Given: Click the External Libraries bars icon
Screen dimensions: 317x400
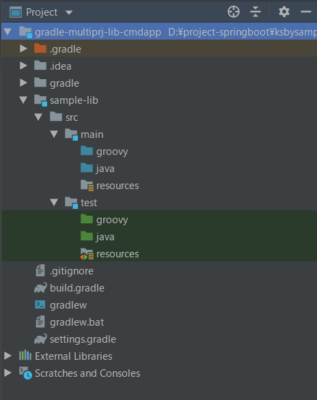Looking at the screenshot, I should [25, 356].
